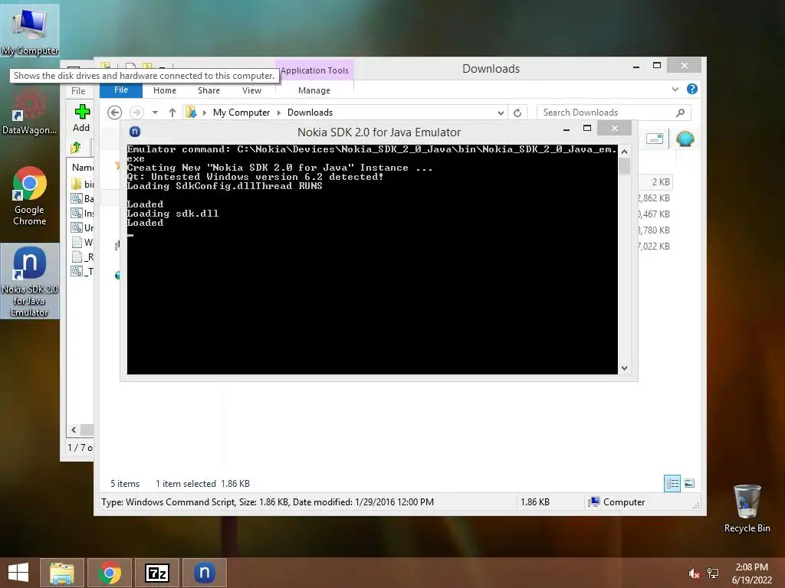Click the seashell icon behind console
The image size is (785, 588).
point(685,139)
